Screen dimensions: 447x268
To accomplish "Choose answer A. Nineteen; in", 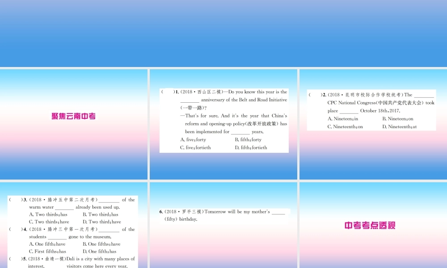I will [x=343, y=119].
